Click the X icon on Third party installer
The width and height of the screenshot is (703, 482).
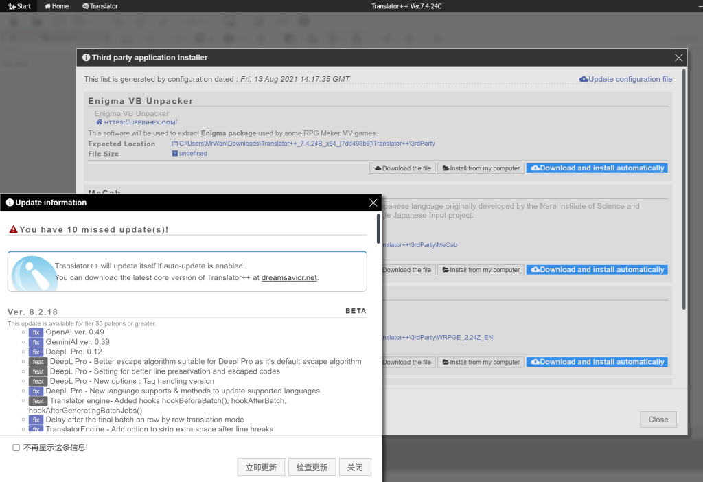point(678,58)
